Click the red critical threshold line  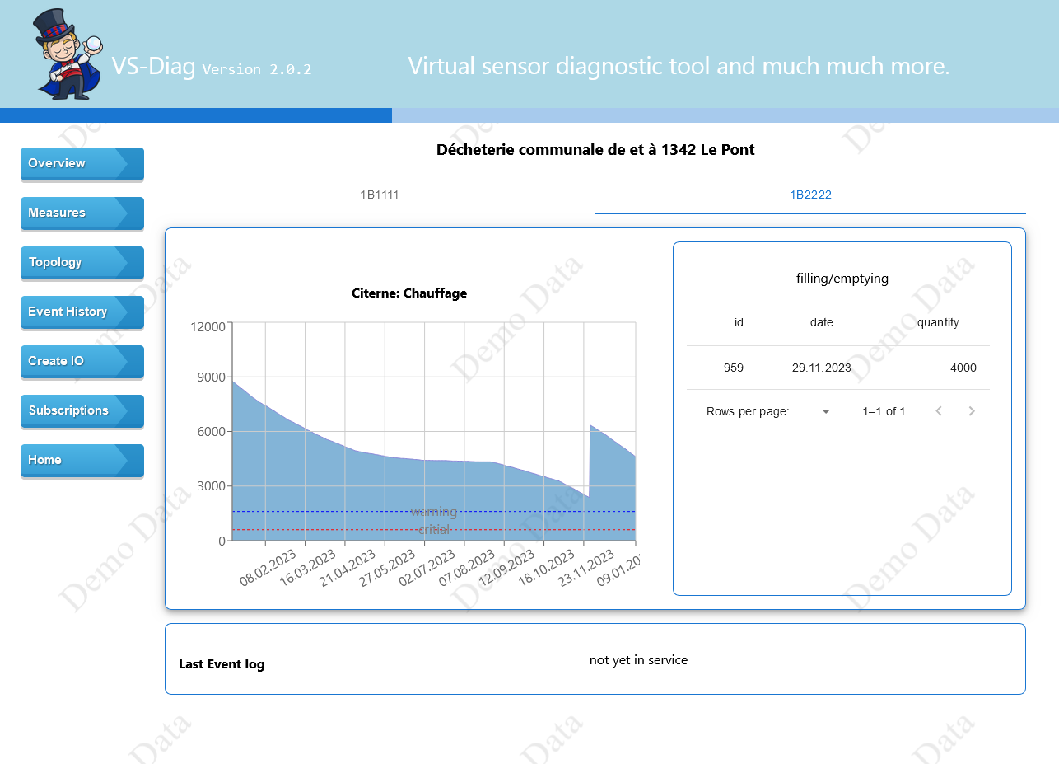[x=329, y=529]
